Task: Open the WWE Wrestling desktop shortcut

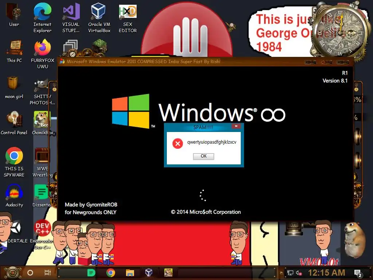Action: [42, 162]
